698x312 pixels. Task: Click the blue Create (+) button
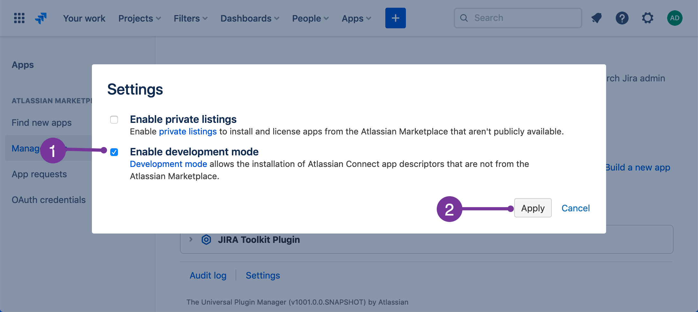(x=395, y=18)
